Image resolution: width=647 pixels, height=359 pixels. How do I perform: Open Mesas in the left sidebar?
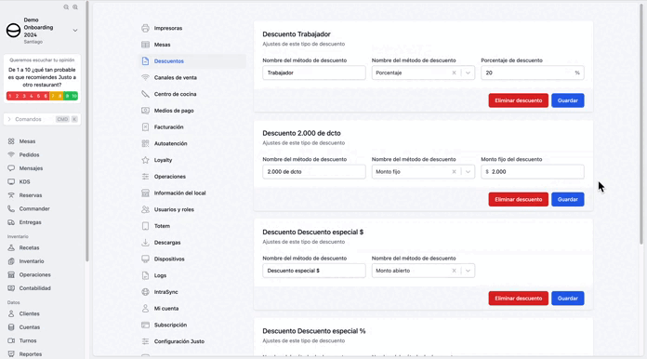27,141
